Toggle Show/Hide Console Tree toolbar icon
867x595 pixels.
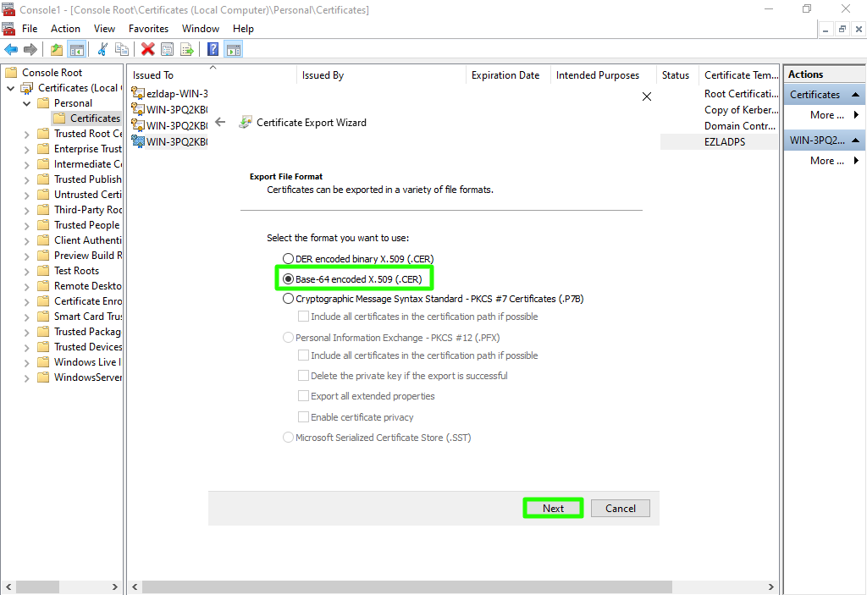77,50
